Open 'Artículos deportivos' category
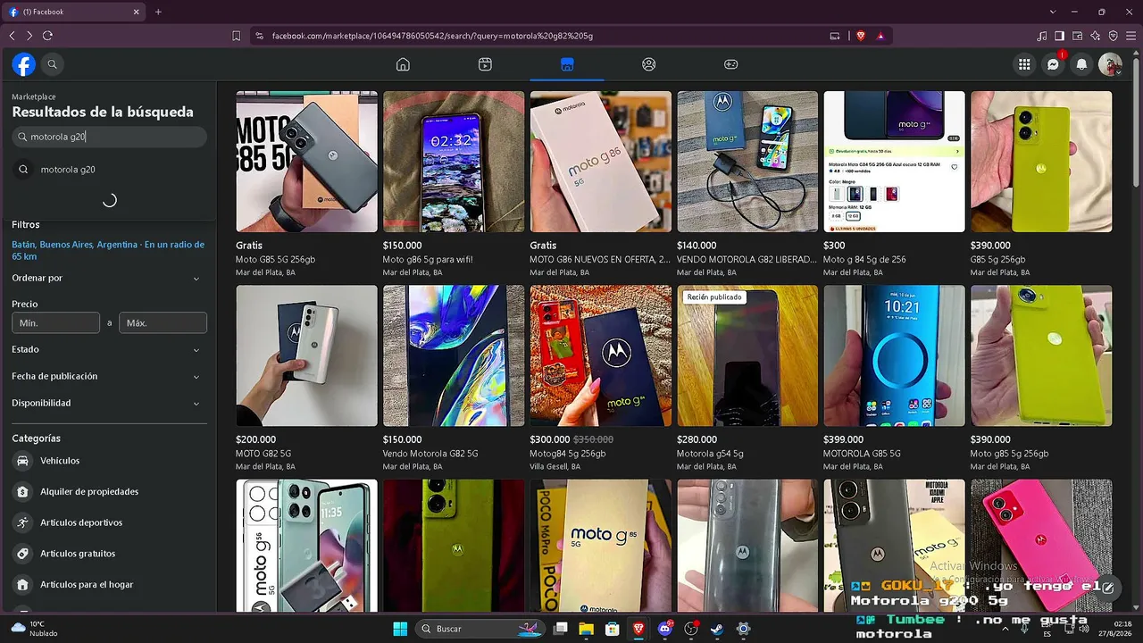 (109, 522)
